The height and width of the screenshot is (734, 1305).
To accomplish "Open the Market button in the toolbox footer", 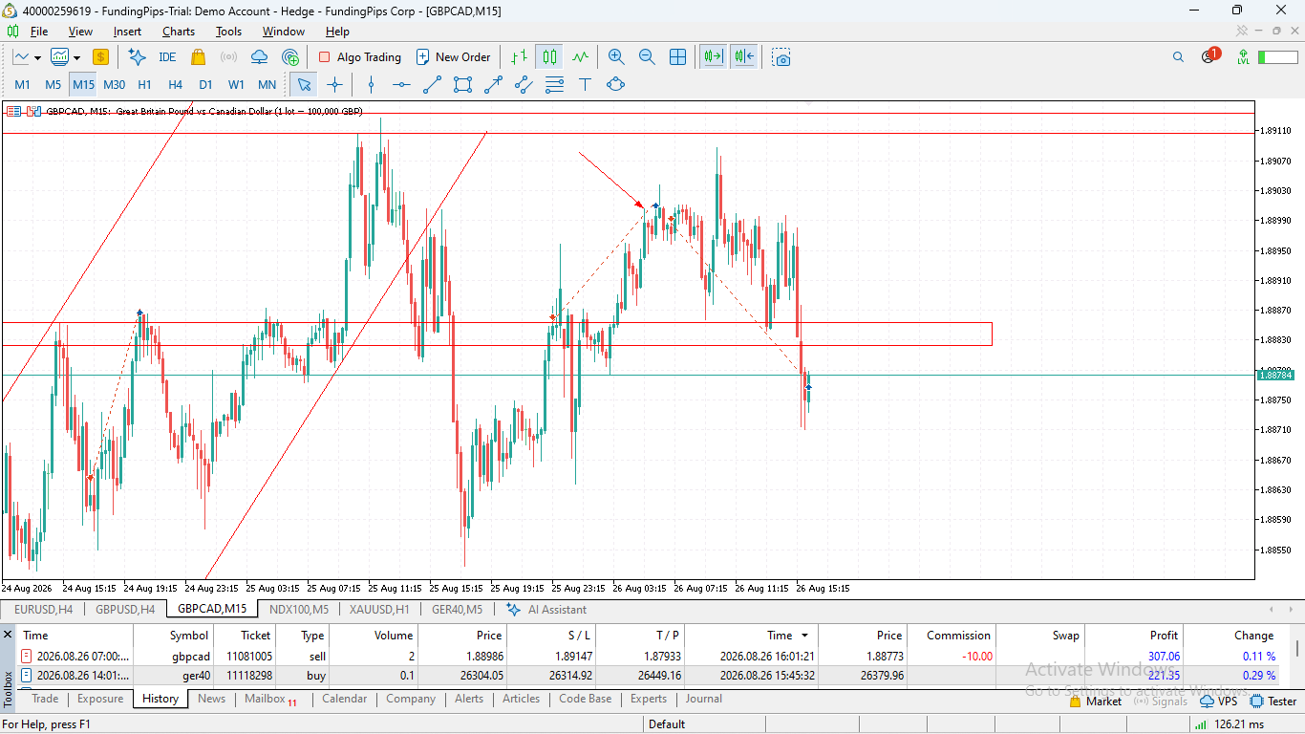I will pos(1096,702).
